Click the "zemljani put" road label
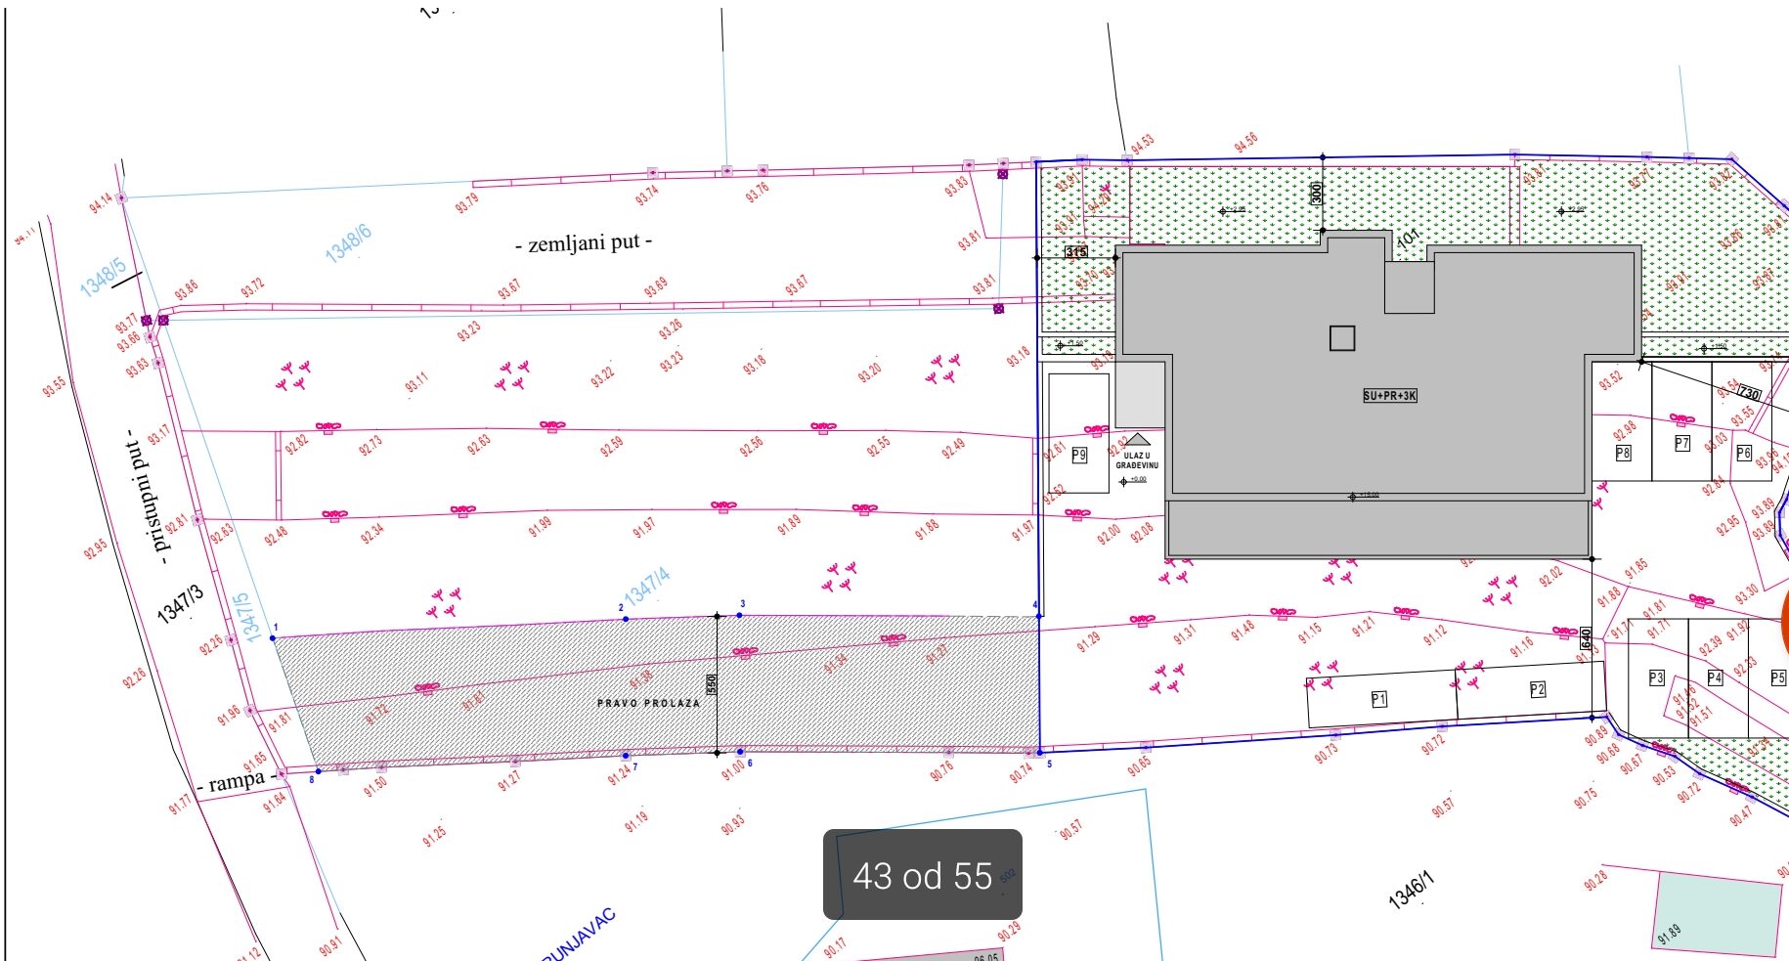This screenshot has width=1789, height=961. point(584,242)
